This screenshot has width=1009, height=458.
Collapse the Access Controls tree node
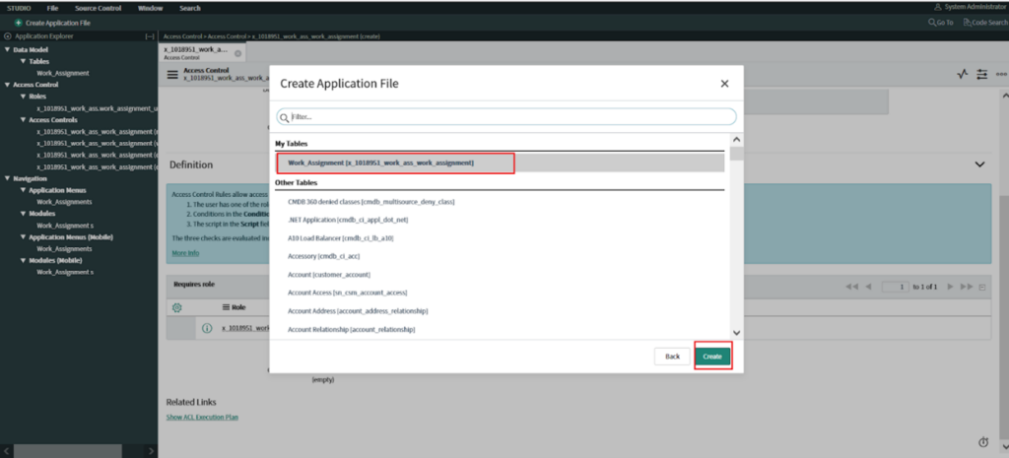pyautogui.click(x=23, y=120)
